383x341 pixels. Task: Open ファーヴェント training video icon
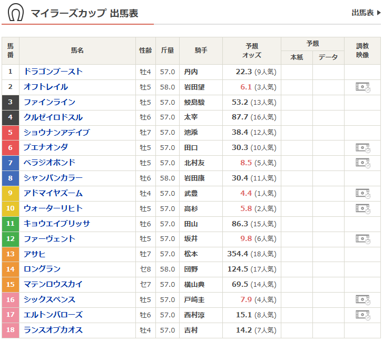(362, 239)
